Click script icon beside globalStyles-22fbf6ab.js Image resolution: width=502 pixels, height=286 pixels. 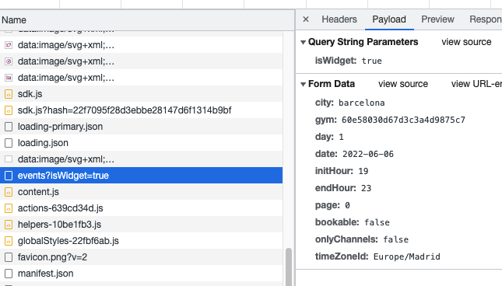pyautogui.click(x=9, y=241)
